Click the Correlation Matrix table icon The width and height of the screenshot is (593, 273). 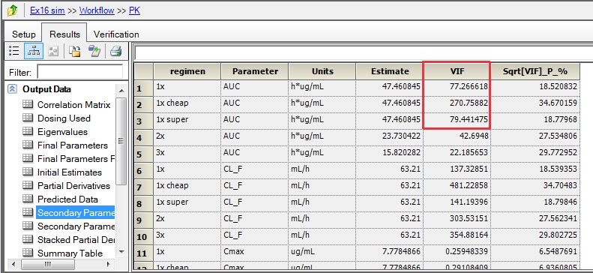pyautogui.click(x=28, y=105)
